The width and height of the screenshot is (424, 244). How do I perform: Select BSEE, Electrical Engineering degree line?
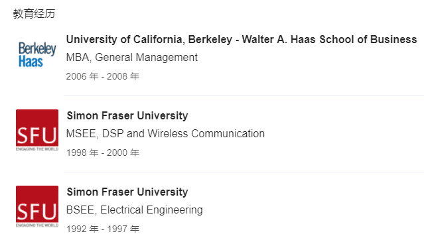click(x=135, y=210)
